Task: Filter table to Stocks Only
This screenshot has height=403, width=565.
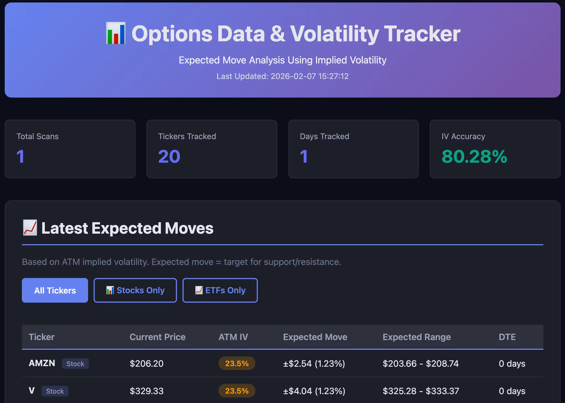Action: (x=135, y=290)
